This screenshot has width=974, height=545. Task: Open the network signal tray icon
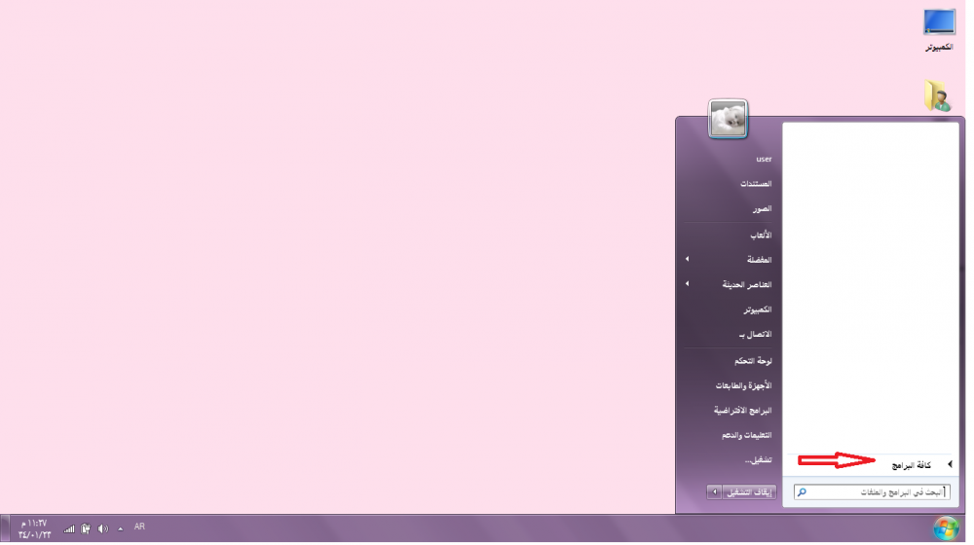point(69,528)
